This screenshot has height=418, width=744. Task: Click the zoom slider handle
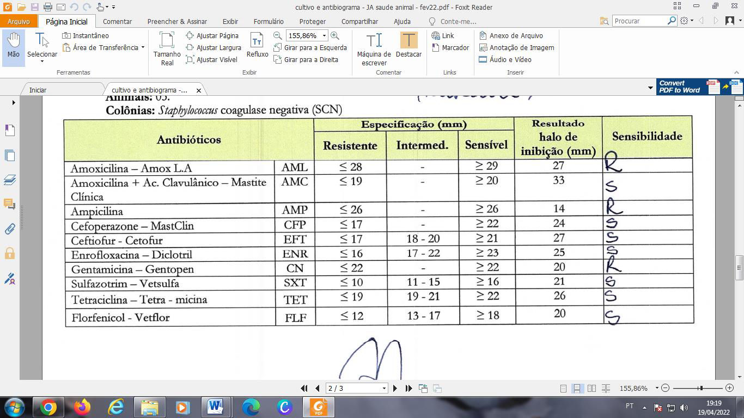coord(701,388)
